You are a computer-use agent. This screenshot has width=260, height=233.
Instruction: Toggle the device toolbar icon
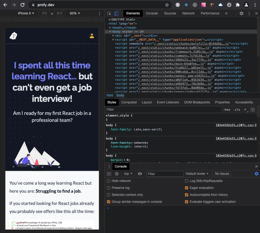coord(116,13)
